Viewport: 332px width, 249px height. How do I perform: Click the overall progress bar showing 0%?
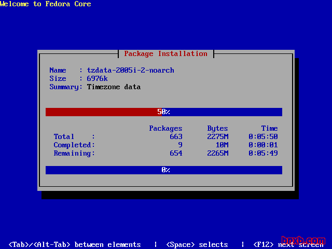pos(163,170)
